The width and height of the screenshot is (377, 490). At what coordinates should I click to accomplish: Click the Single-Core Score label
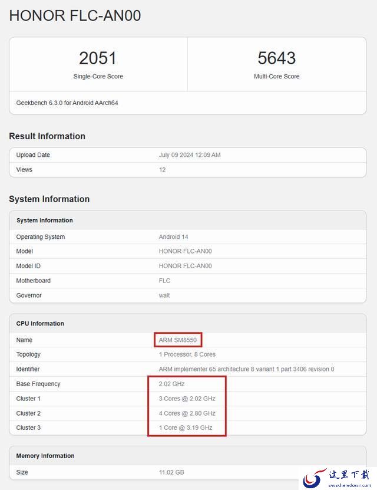(98, 76)
